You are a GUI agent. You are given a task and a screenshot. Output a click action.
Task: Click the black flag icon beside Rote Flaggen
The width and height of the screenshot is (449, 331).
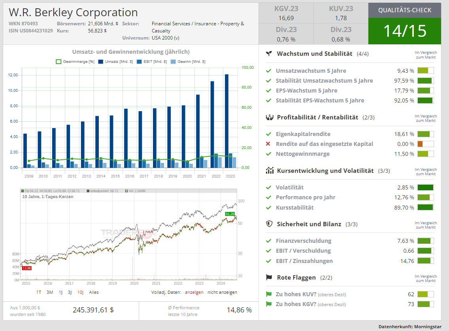pyautogui.click(x=269, y=277)
